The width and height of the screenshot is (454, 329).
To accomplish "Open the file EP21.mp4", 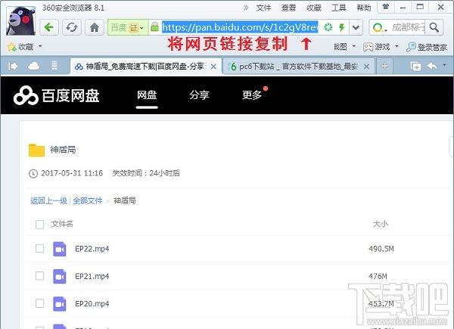I will tap(92, 276).
